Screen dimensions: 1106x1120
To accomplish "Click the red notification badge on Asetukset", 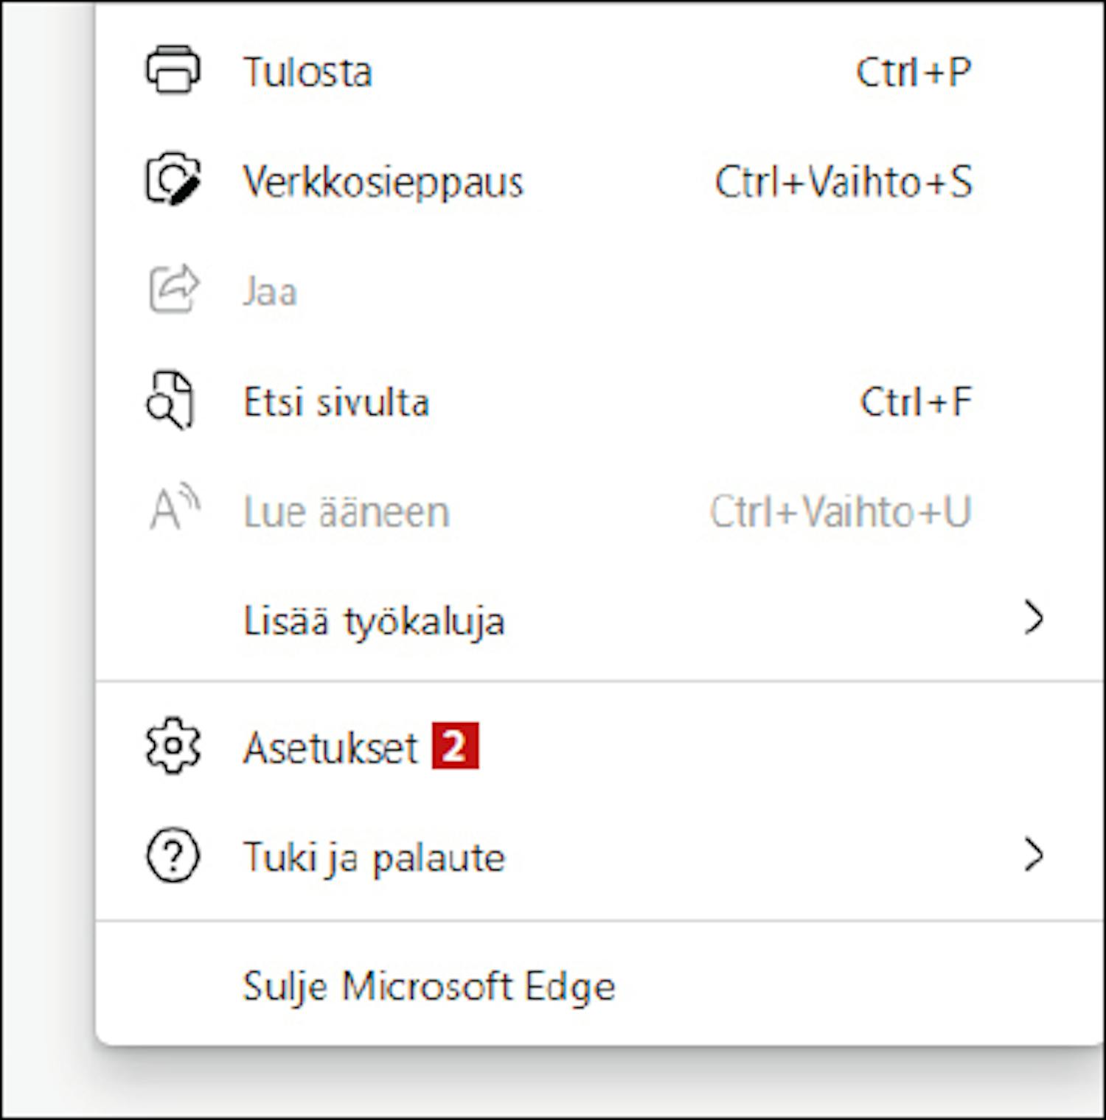I will point(455,746).
